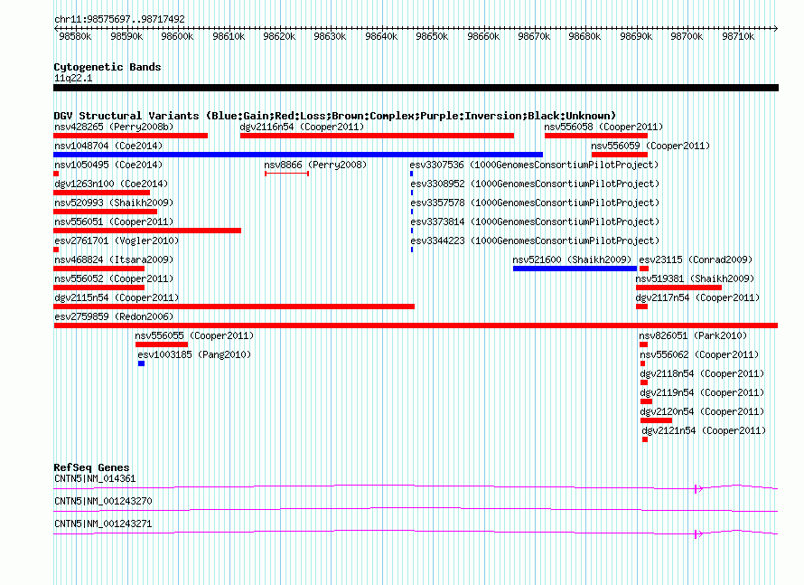Screen dimensions: 804x585
Task: Click esv2761701 (Vogler2010) label
Action: 117,241
